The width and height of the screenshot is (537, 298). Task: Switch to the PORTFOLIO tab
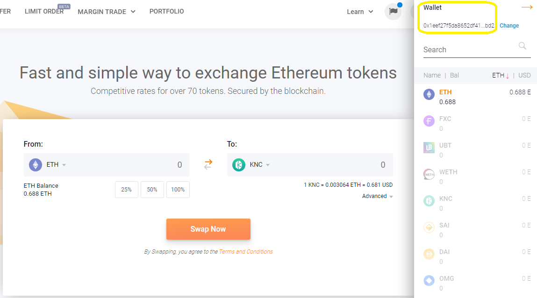166,11
